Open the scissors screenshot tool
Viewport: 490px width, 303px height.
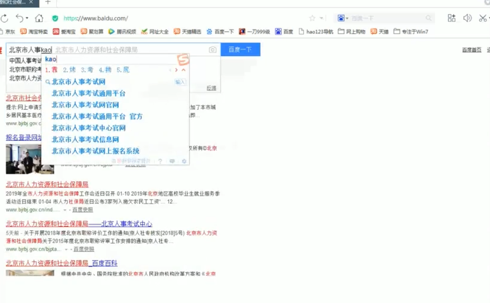[x=483, y=18]
